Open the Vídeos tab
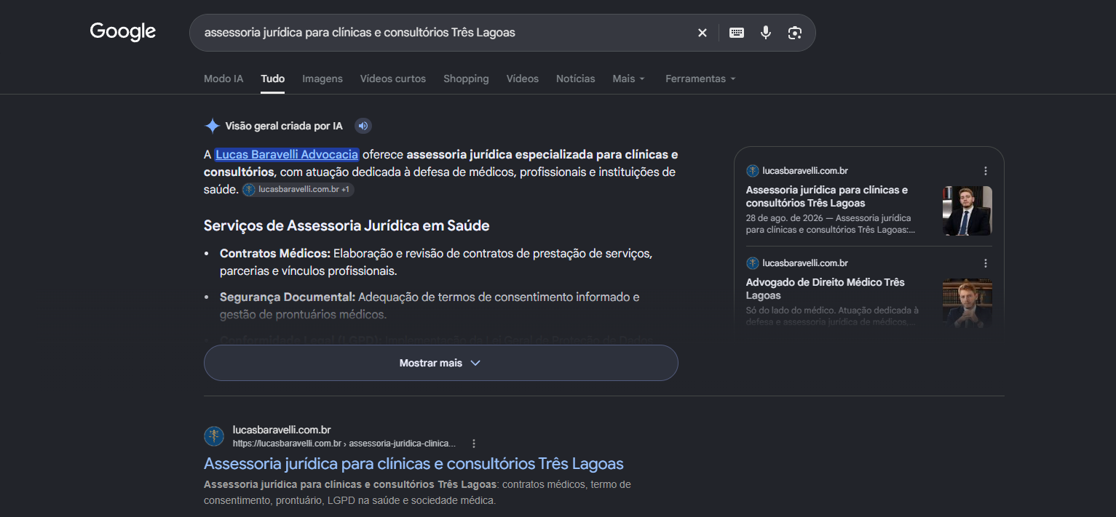Image resolution: width=1116 pixels, height=517 pixels. (x=523, y=79)
